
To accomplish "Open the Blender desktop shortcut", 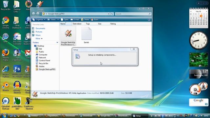I will click(x=6, y=87).
